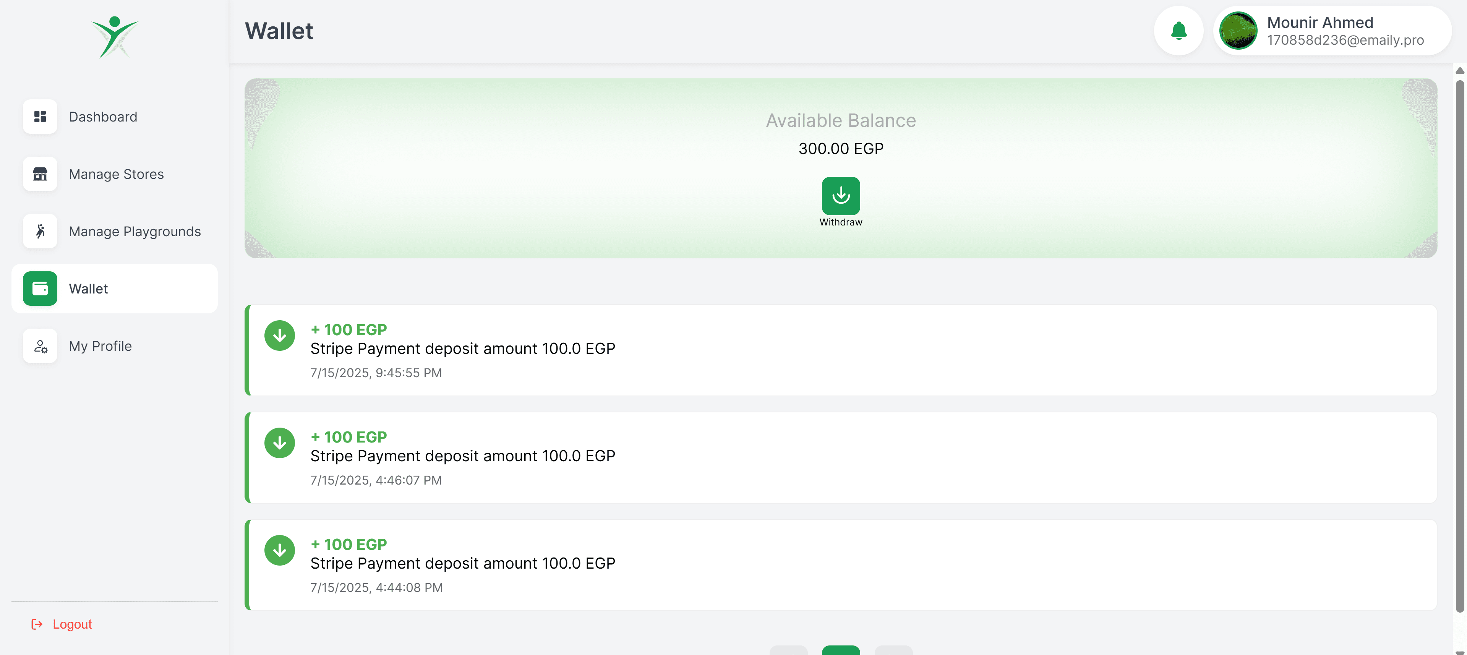Click the Withdraw label
This screenshot has height=655, width=1467.
pos(841,222)
